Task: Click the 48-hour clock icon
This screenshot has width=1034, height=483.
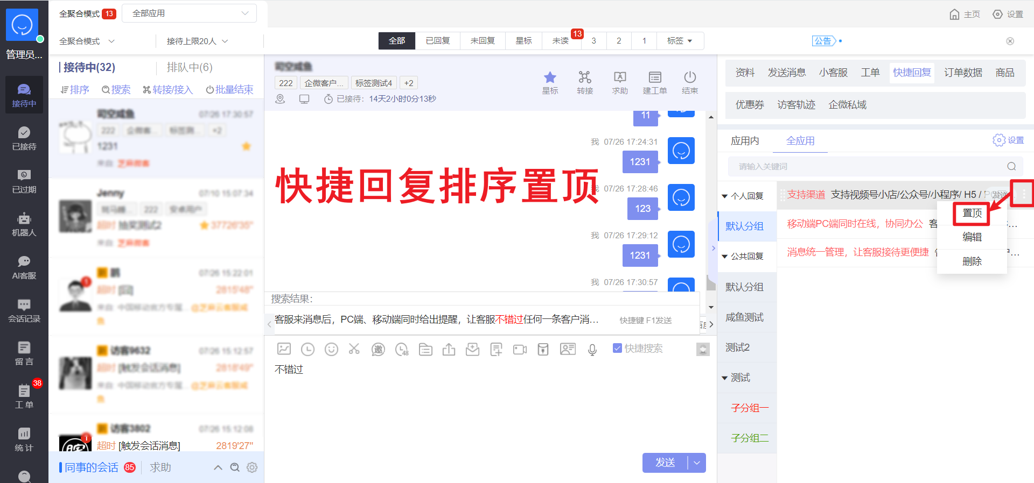Action: coord(402,350)
